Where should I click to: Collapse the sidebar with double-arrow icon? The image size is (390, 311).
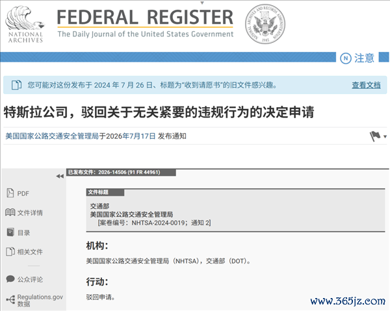tap(60, 177)
